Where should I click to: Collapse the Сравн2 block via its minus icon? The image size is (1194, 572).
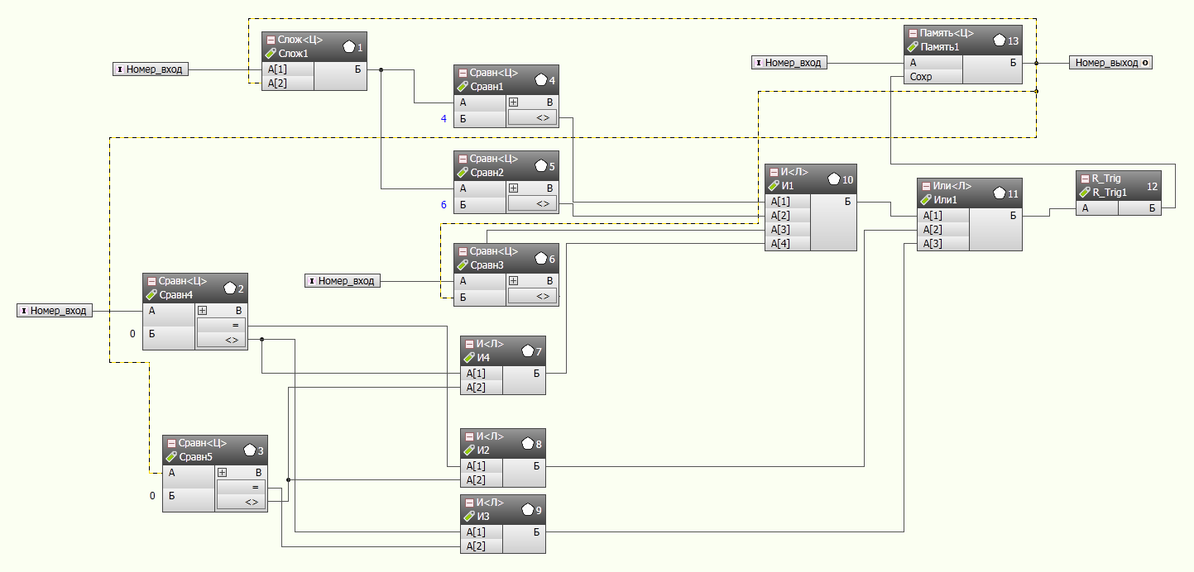463,159
